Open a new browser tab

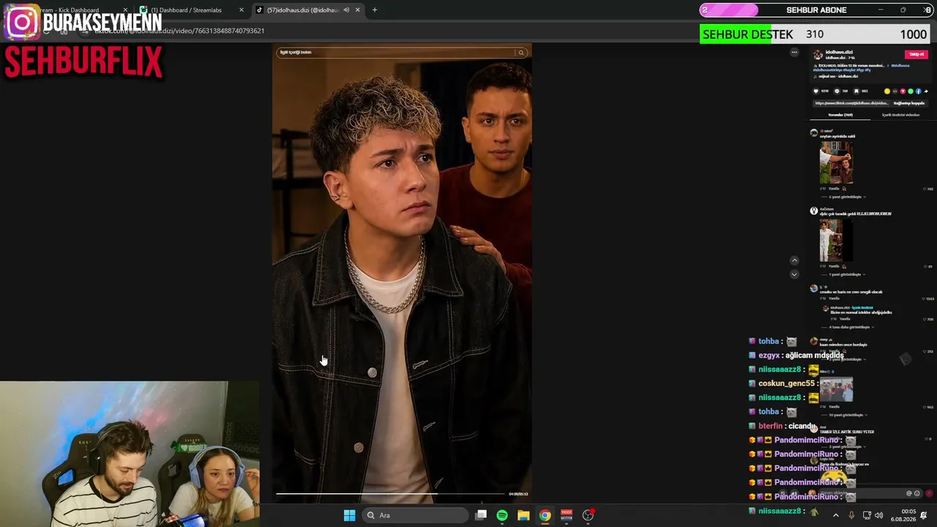coord(375,10)
